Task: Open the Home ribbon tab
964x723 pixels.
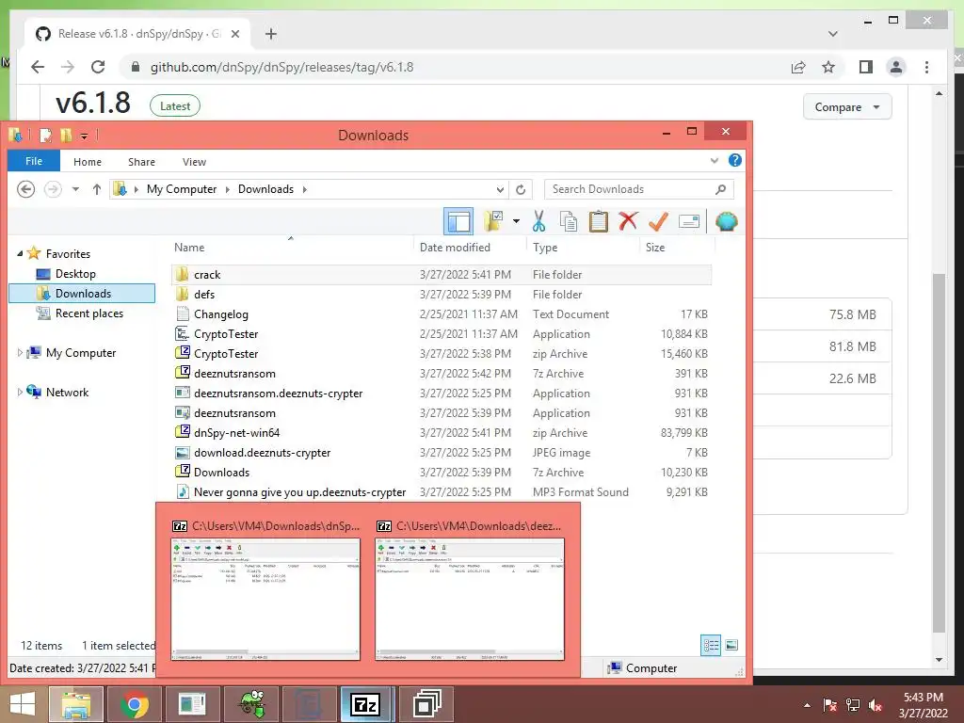Action: (x=88, y=162)
